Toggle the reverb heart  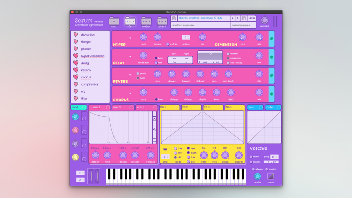[x=76, y=70]
